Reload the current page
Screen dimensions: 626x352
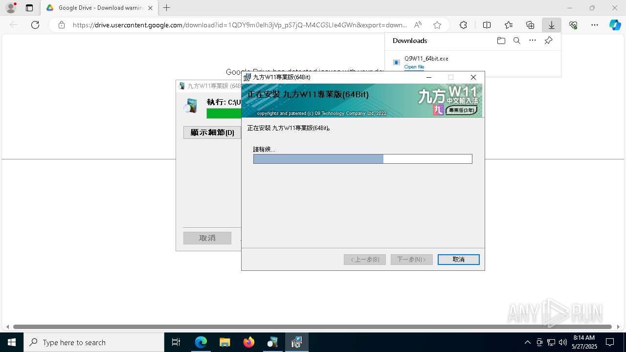(x=35, y=25)
